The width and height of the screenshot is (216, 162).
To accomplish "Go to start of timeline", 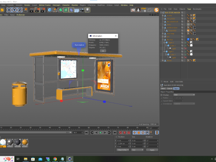I will pos(86,133).
